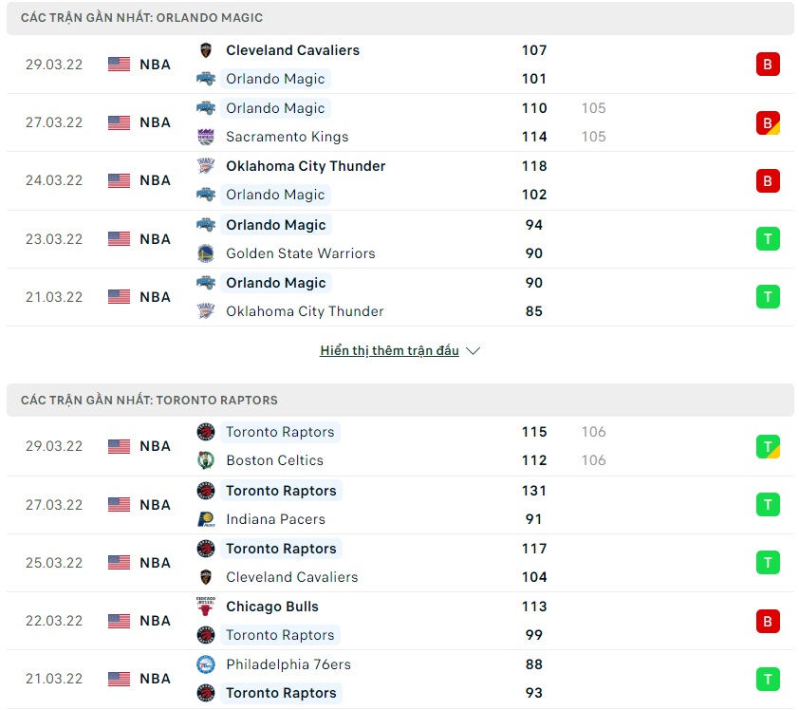Click the Indiana Pacers team logo
This screenshot has width=799, height=710.
pos(206,519)
